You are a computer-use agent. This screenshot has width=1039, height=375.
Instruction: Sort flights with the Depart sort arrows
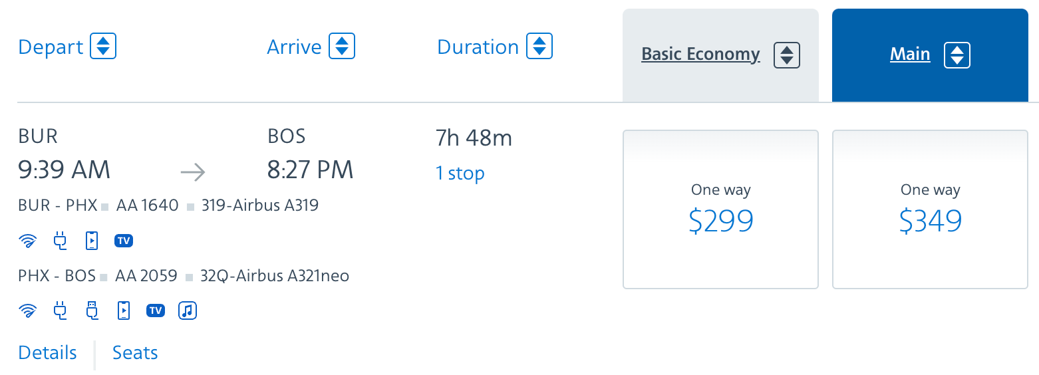click(103, 47)
